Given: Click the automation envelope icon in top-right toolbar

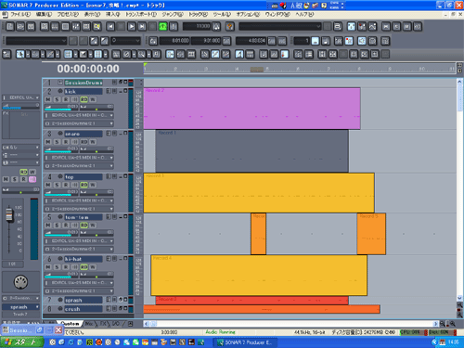Looking at the screenshot, I should [372, 27].
